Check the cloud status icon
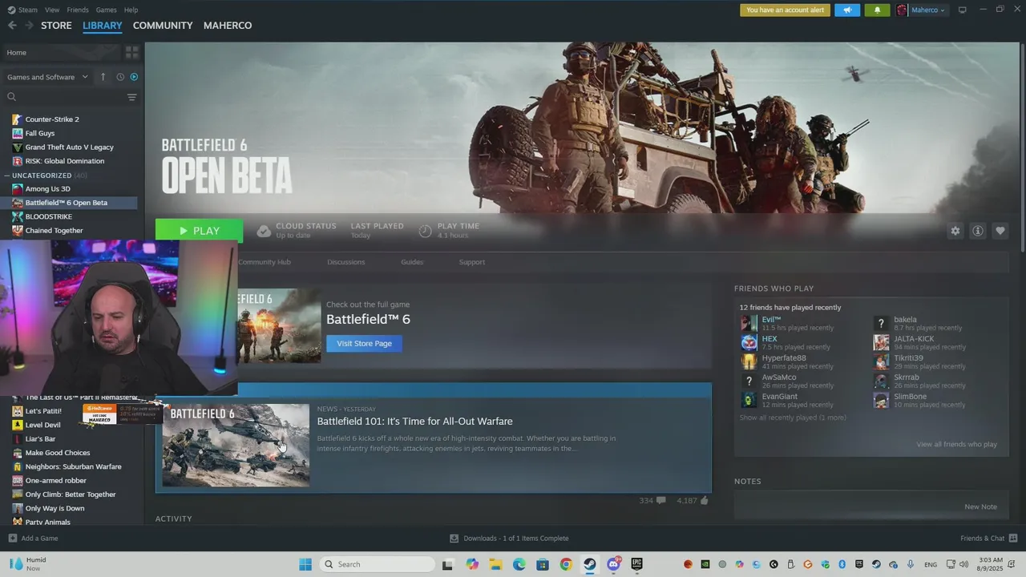This screenshot has width=1026, height=577. 264,231
